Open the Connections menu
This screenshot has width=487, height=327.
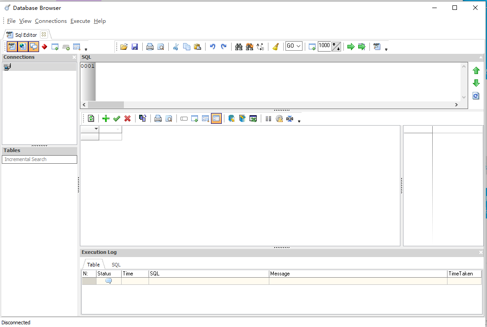pos(51,21)
